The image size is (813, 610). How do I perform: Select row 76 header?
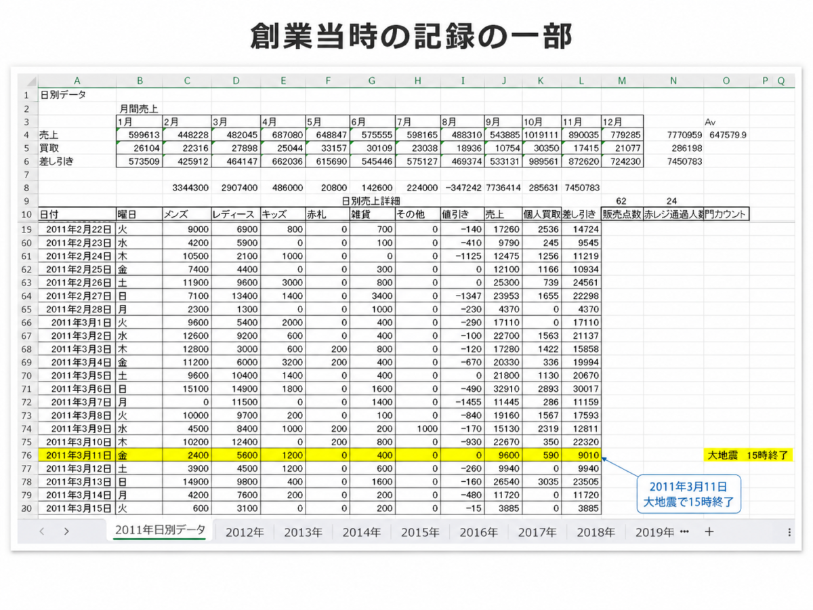pyautogui.click(x=26, y=455)
